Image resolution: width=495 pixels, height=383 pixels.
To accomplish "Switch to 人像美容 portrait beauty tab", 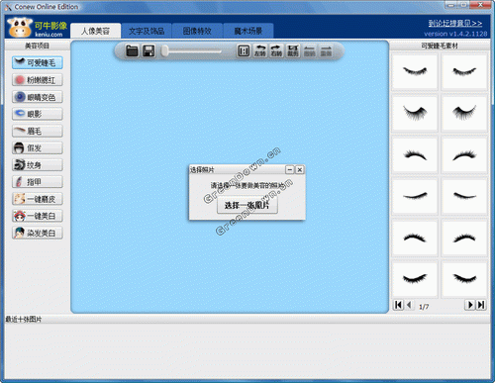I will coord(95,31).
